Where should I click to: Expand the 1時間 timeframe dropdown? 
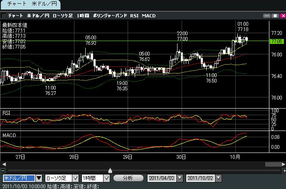point(106,178)
